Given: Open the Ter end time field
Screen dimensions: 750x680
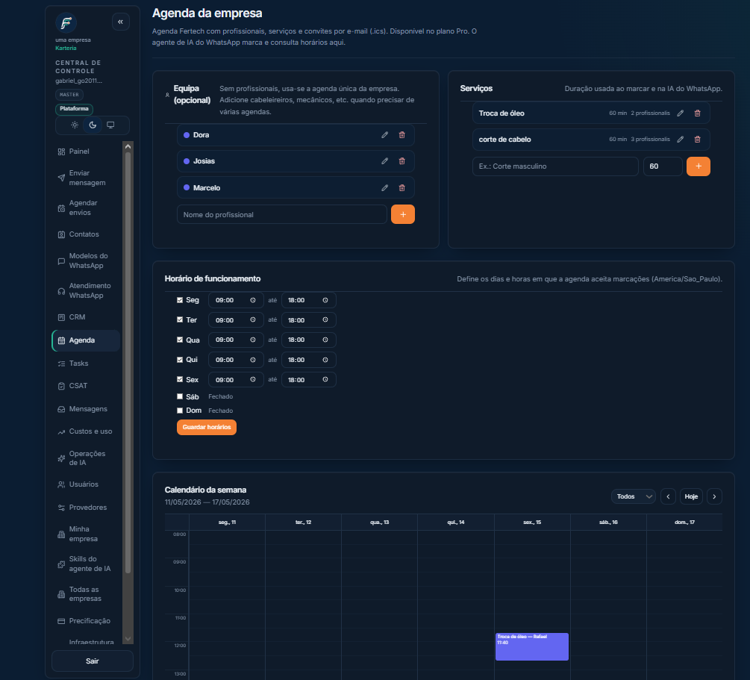Looking at the screenshot, I should [308, 319].
